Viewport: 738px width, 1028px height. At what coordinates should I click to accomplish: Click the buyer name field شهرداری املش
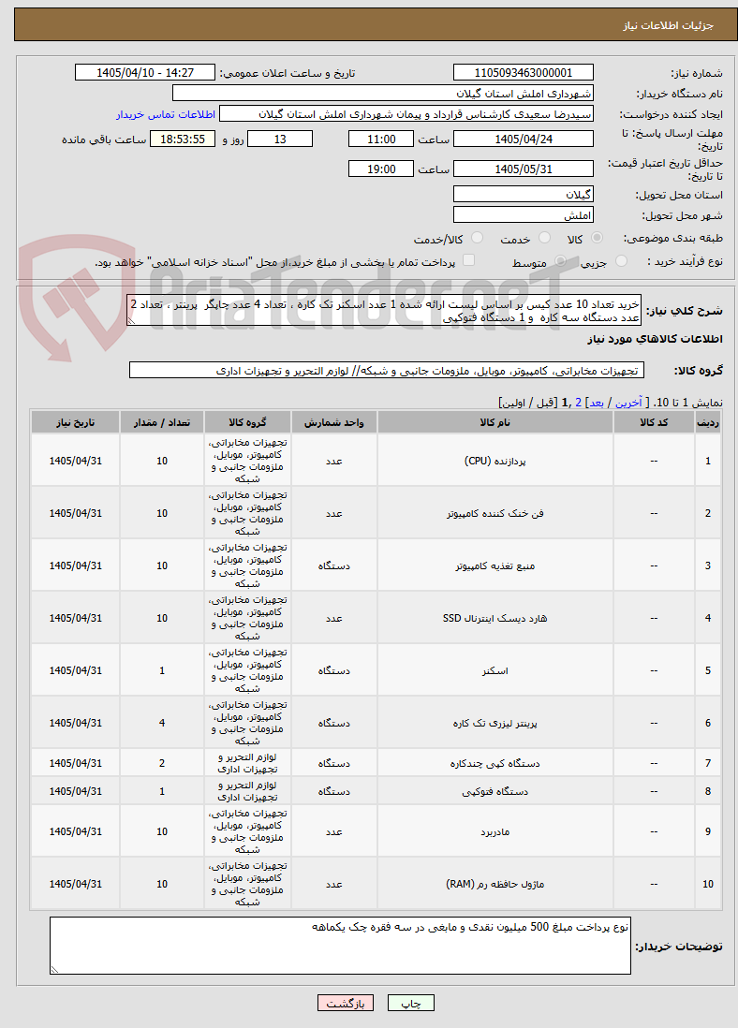coord(383,93)
